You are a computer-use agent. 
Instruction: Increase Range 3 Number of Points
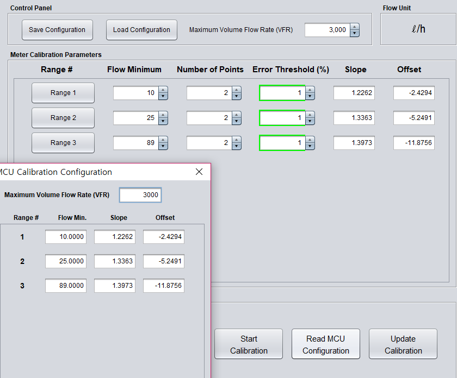tap(237, 140)
